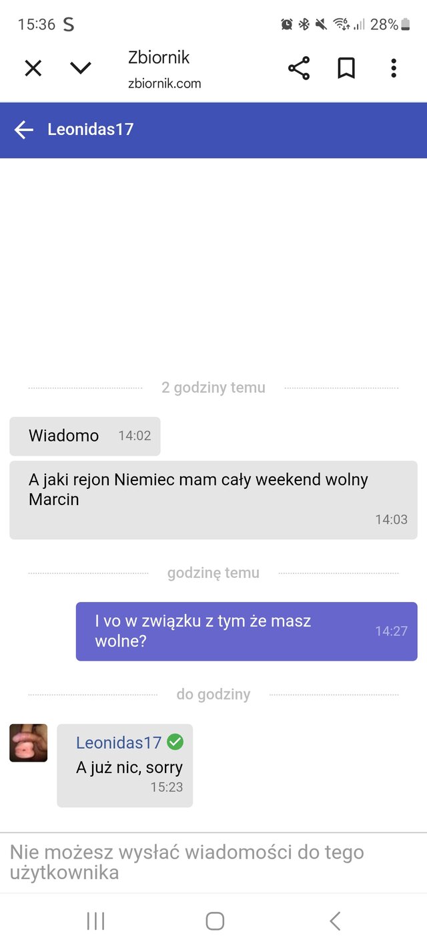Image resolution: width=427 pixels, height=950 pixels.
Task: Open Leonidas17's avatar thumbnail
Action: pos(29,743)
